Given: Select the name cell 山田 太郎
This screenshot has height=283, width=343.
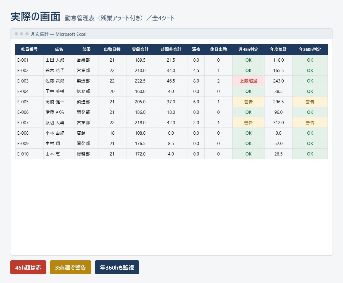Looking at the screenshot, I should click(x=59, y=60).
